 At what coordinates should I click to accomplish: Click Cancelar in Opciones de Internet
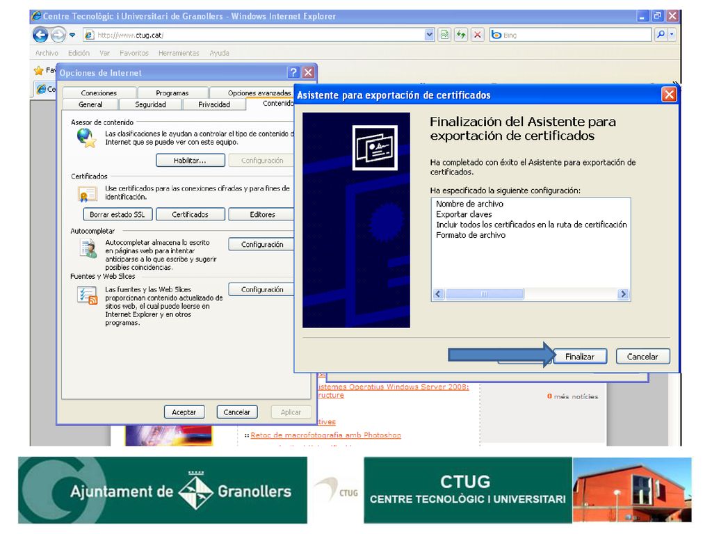(236, 412)
